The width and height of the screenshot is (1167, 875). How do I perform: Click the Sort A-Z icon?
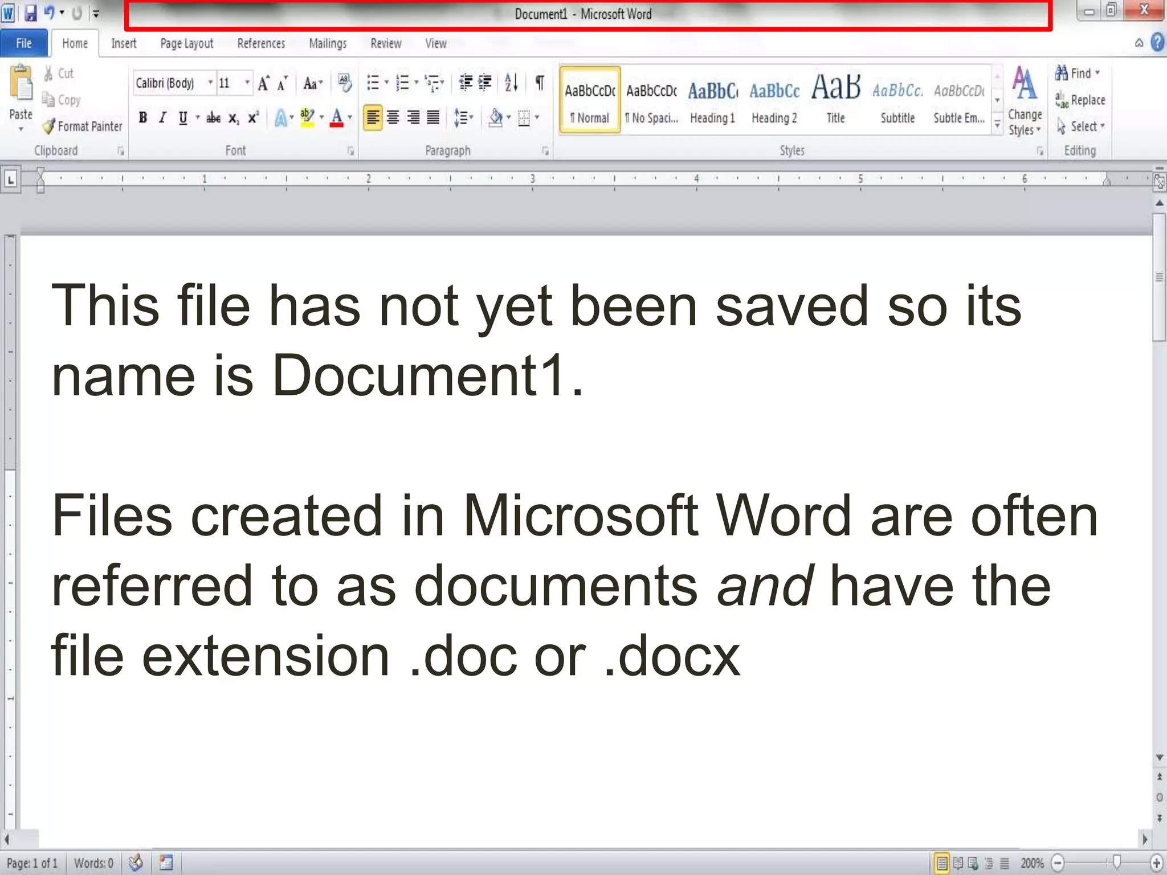click(x=511, y=83)
